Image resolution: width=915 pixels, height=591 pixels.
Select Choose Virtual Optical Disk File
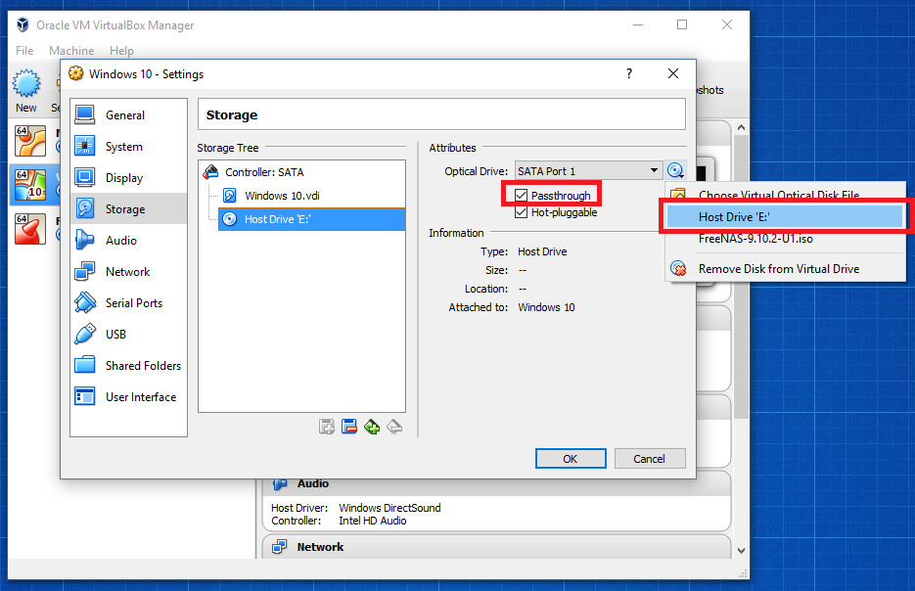pos(785,195)
